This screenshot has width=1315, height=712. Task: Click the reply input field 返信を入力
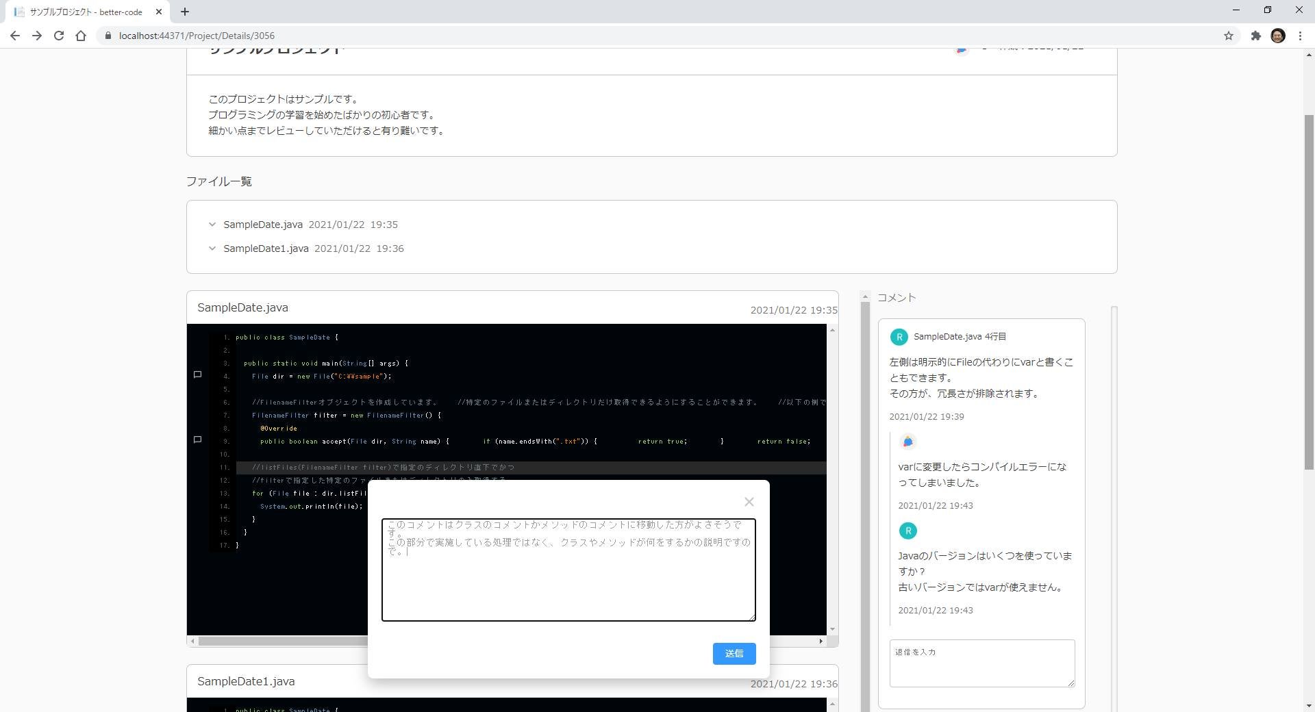coord(981,663)
